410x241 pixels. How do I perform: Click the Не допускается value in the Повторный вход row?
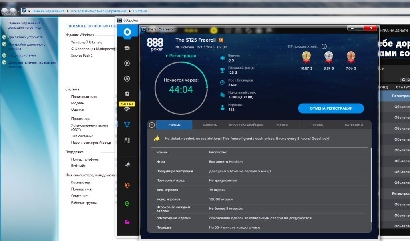[223, 181]
